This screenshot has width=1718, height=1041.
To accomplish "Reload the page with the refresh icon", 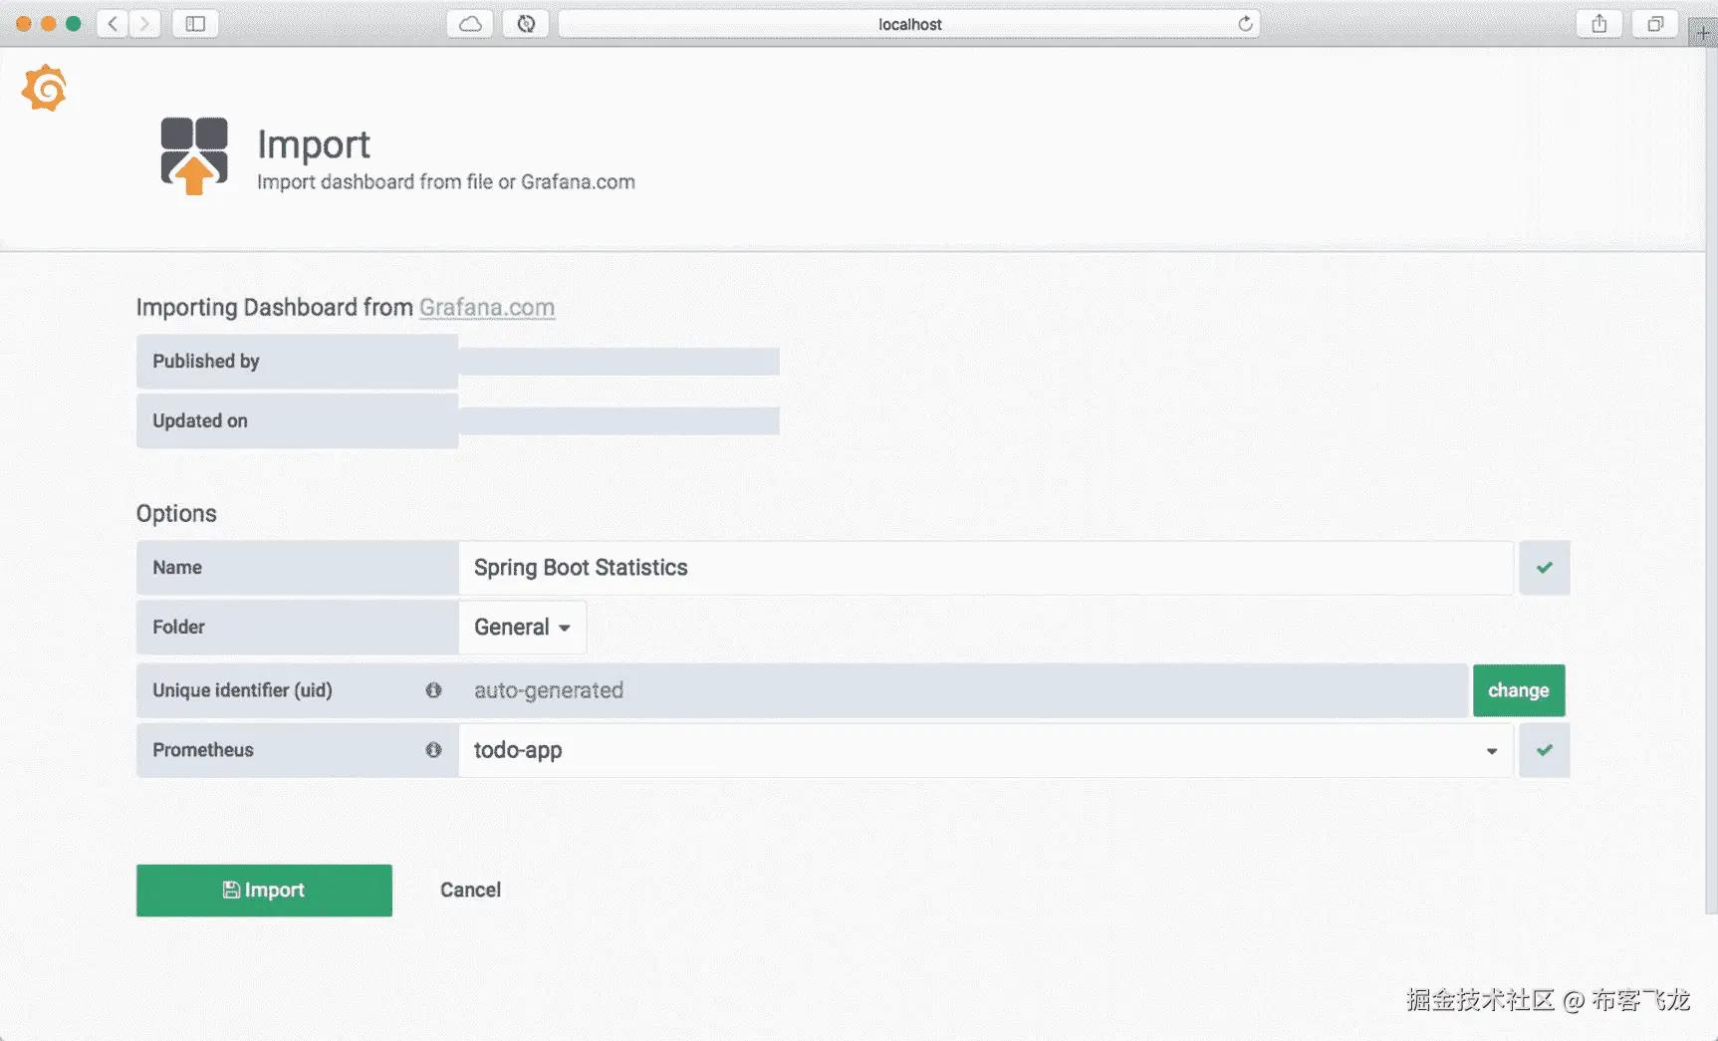I will coord(1245,24).
